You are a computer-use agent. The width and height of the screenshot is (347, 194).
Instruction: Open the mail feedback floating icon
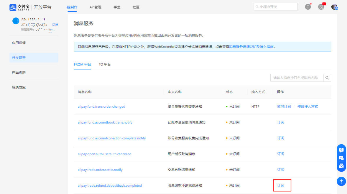point(341,166)
